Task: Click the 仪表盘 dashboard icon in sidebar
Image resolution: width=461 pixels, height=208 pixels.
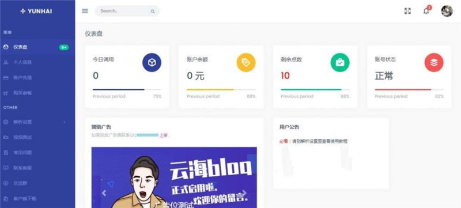Action: click(x=6, y=47)
